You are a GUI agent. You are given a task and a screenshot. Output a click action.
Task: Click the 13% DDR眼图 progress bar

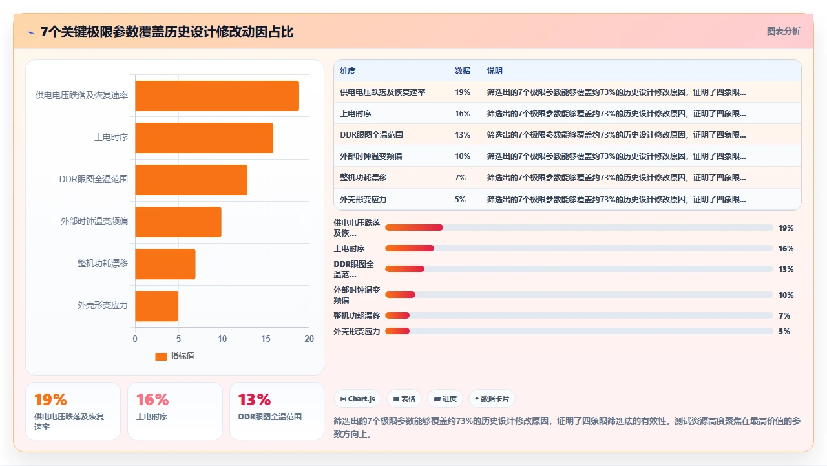(579, 269)
